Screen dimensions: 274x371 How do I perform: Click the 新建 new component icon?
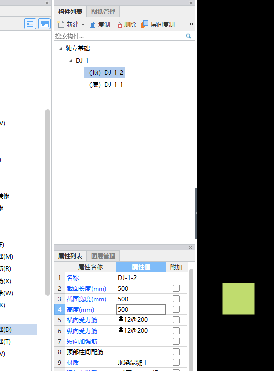tap(61, 24)
